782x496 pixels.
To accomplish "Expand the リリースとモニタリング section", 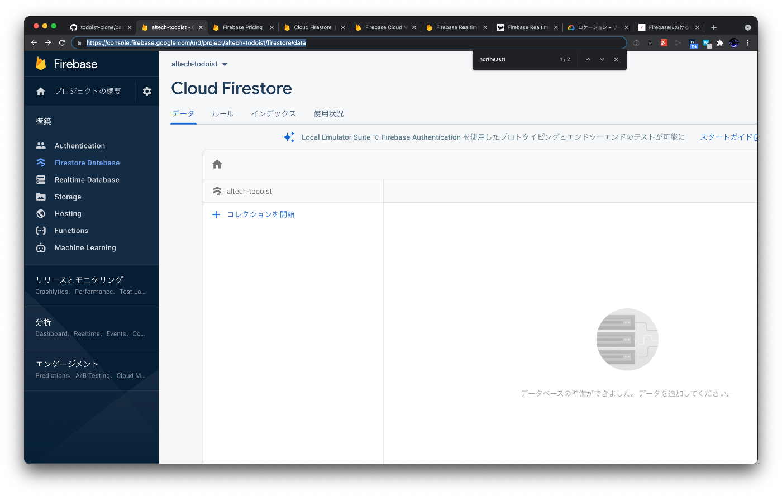I will point(92,285).
